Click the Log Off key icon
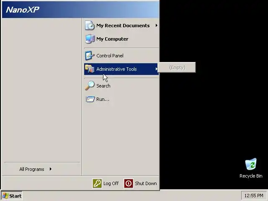The image size is (268, 201). click(97, 183)
